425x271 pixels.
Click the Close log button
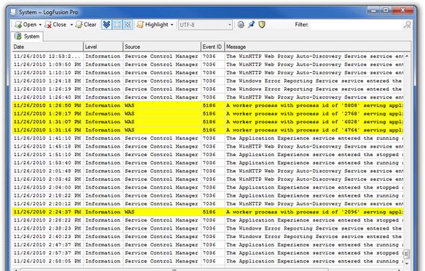(56, 25)
